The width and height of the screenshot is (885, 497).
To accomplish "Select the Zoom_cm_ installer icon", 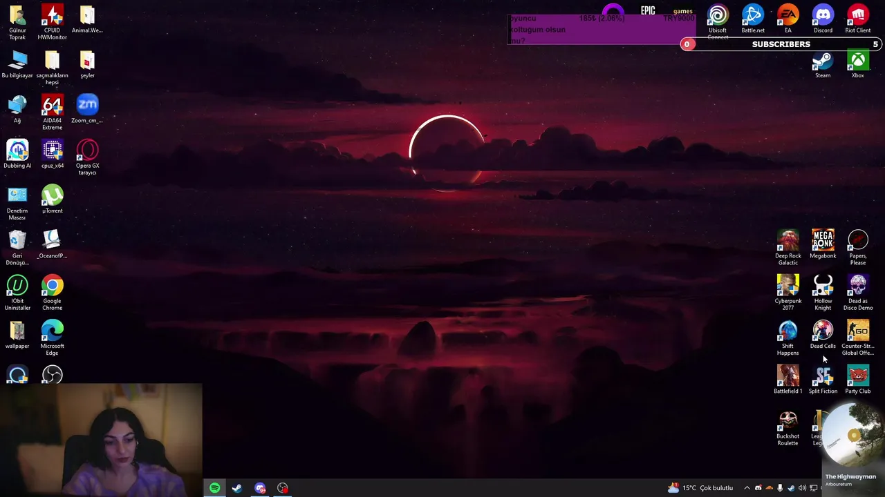I will [x=87, y=109].
